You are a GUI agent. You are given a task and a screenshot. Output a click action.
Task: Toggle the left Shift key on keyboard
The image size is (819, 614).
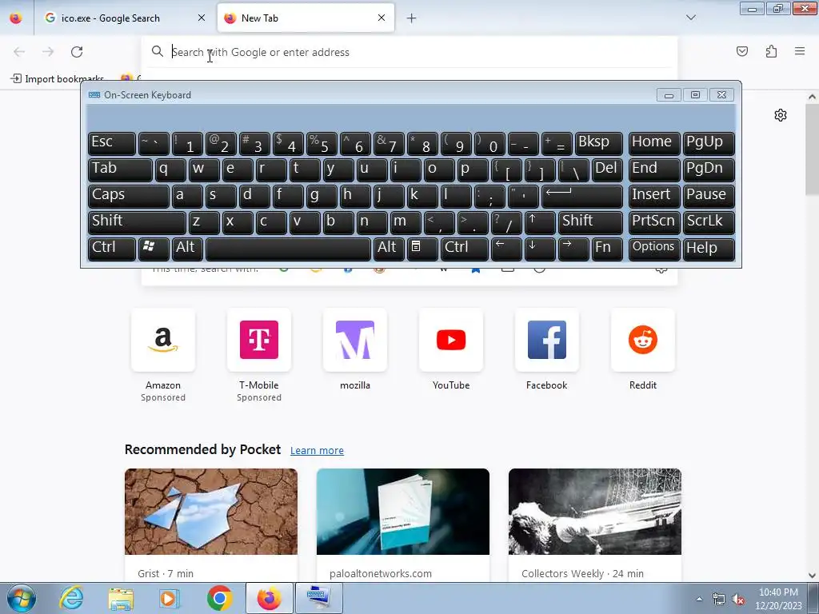(x=137, y=222)
